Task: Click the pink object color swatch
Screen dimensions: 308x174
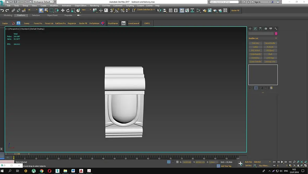Action: click(x=276, y=34)
